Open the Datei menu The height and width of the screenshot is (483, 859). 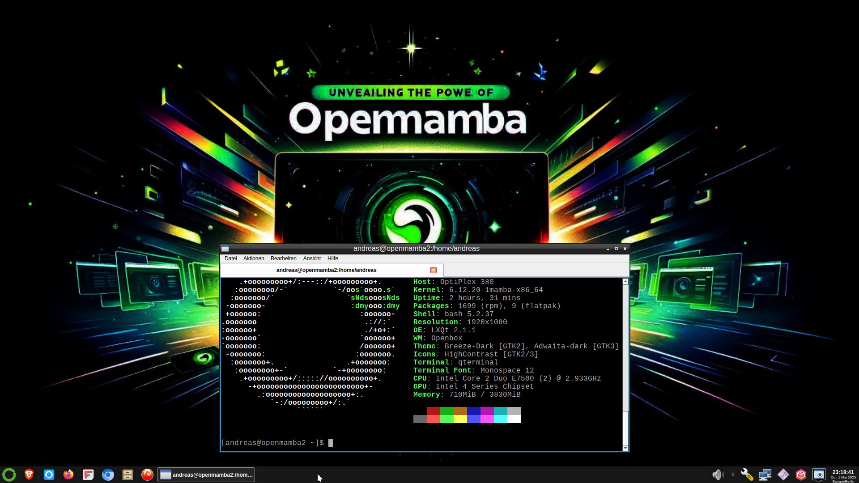coord(230,258)
